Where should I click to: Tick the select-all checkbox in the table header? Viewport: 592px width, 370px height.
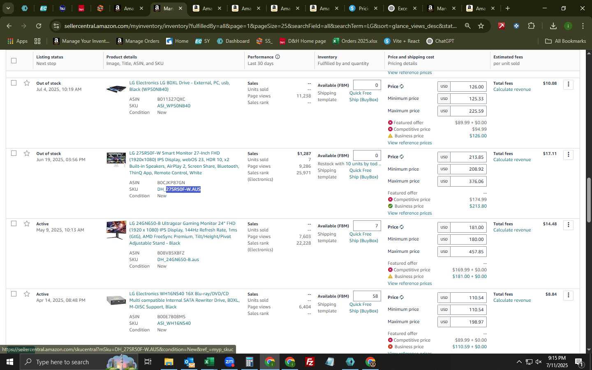point(14,60)
